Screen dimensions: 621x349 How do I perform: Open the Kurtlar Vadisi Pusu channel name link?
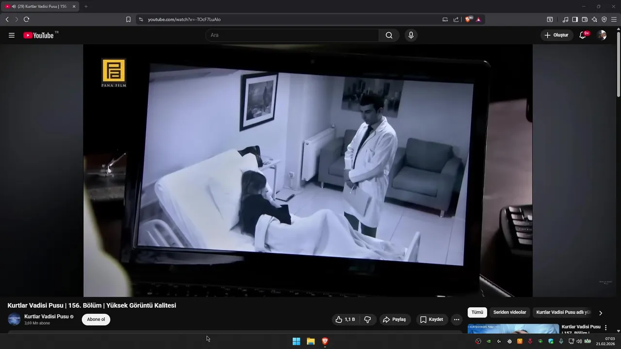coord(46,317)
